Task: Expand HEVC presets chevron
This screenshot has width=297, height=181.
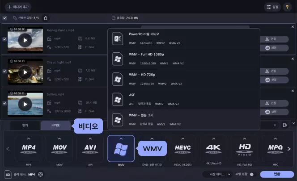Action: (183, 139)
